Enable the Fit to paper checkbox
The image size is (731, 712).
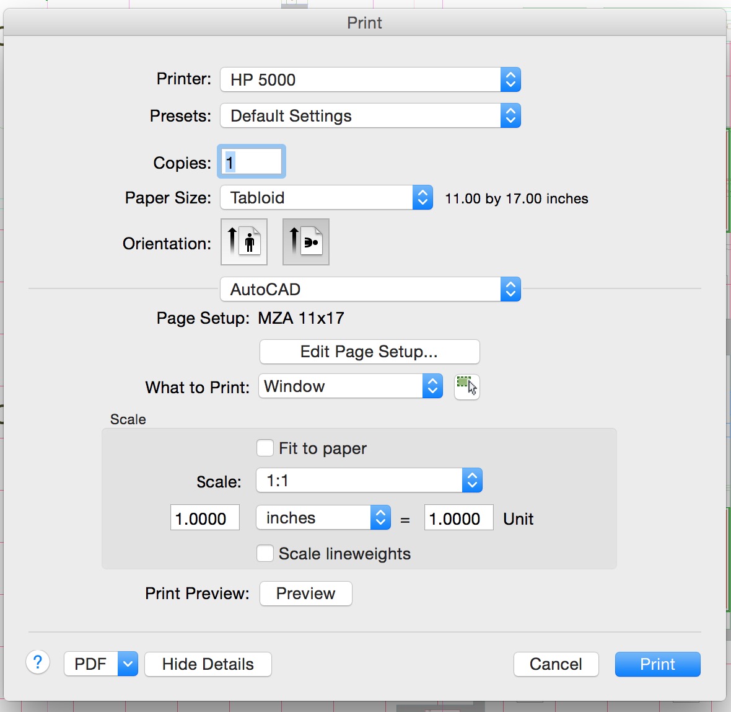click(265, 448)
